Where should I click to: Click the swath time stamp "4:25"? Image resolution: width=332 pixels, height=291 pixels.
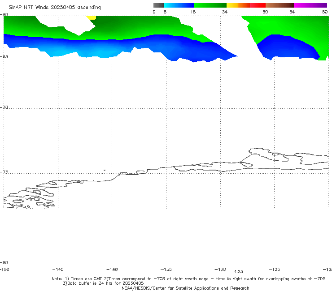pos(238,272)
